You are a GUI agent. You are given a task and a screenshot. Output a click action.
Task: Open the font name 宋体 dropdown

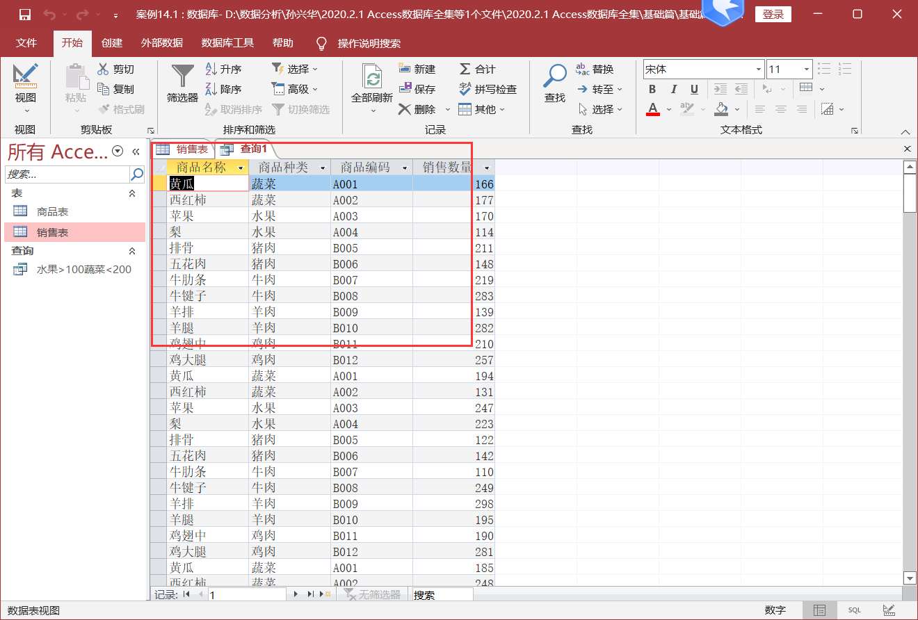pyautogui.click(x=759, y=70)
